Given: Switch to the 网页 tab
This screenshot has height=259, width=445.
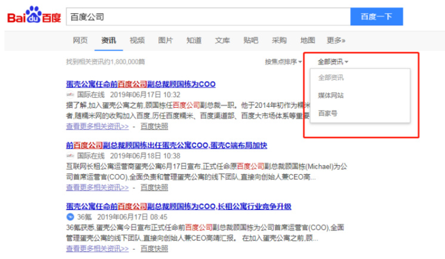Looking at the screenshot, I should (x=80, y=40).
